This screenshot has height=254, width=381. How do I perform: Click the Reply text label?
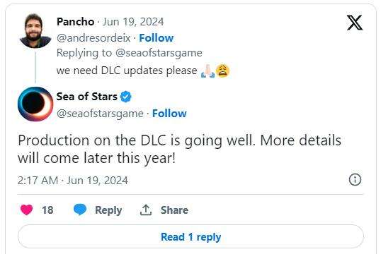pos(108,210)
